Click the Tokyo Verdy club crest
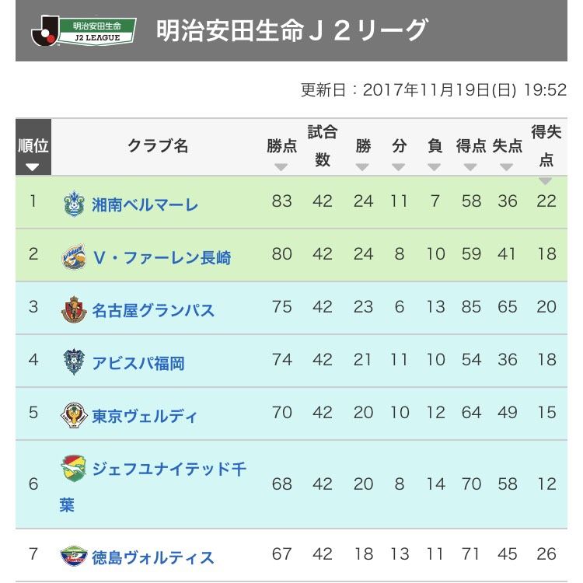This screenshot has height=583, width=583. [x=74, y=415]
